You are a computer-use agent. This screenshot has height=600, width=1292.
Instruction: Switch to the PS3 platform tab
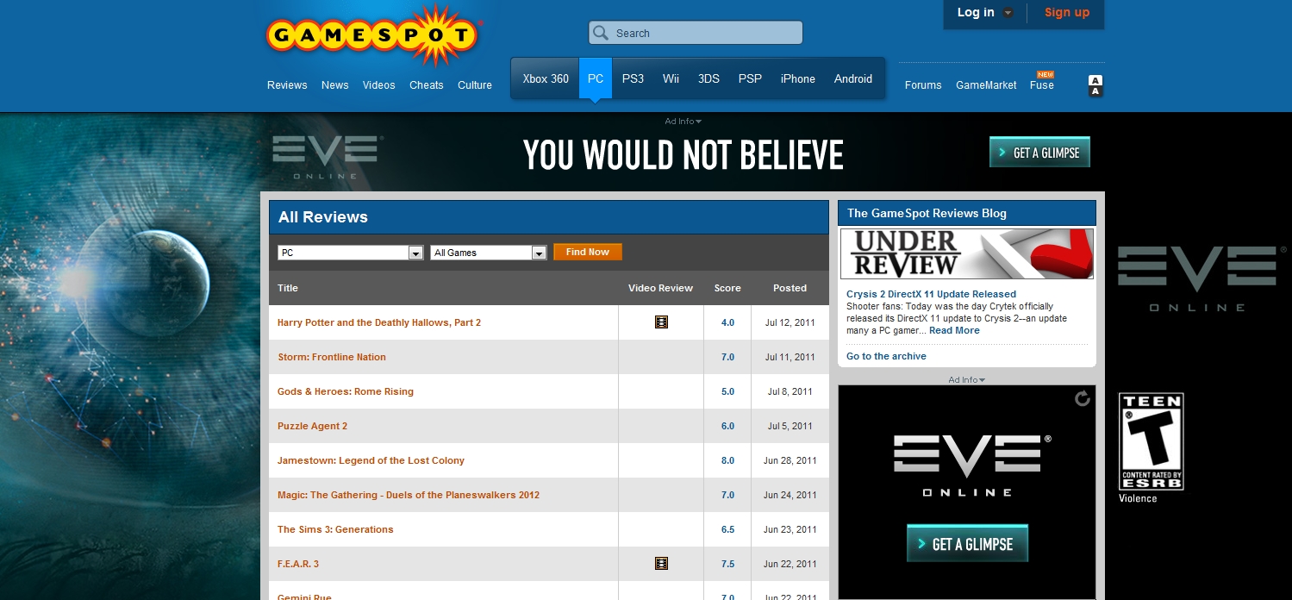coord(633,78)
